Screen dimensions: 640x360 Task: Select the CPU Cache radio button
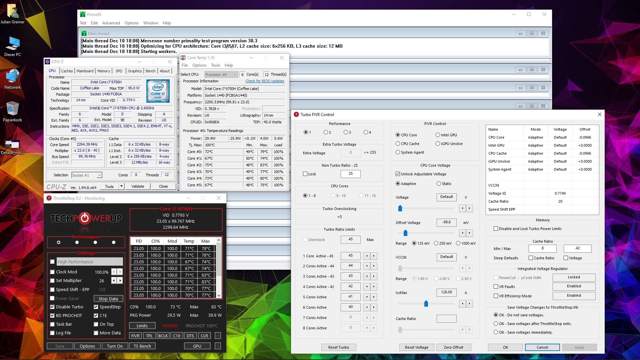(x=398, y=144)
